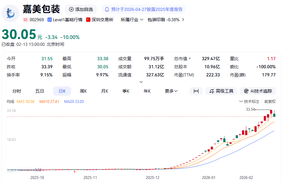Open AI技术追踪 feature
The image size is (283, 183).
tap(258, 91)
